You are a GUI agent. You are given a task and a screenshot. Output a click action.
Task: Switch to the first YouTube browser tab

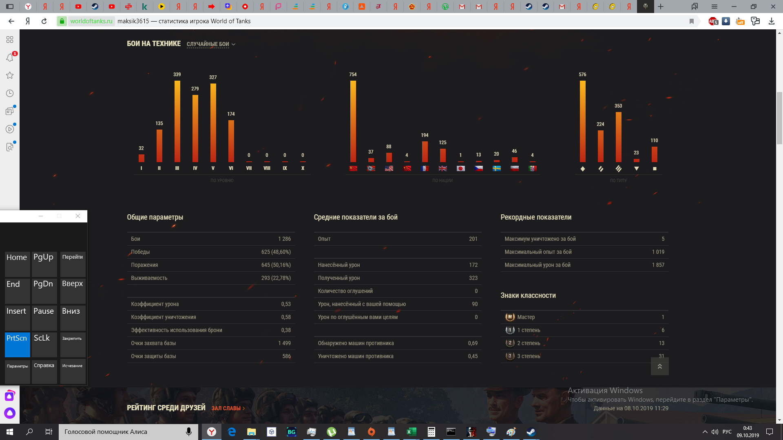[x=78, y=7]
